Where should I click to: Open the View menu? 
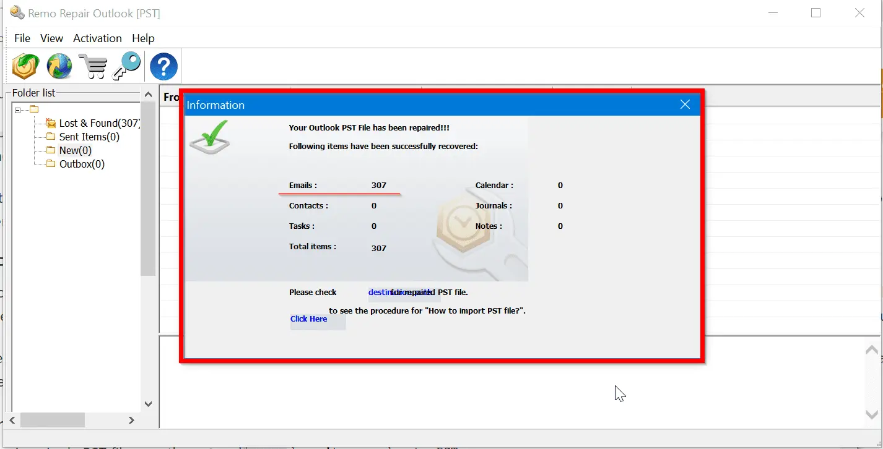tap(51, 38)
